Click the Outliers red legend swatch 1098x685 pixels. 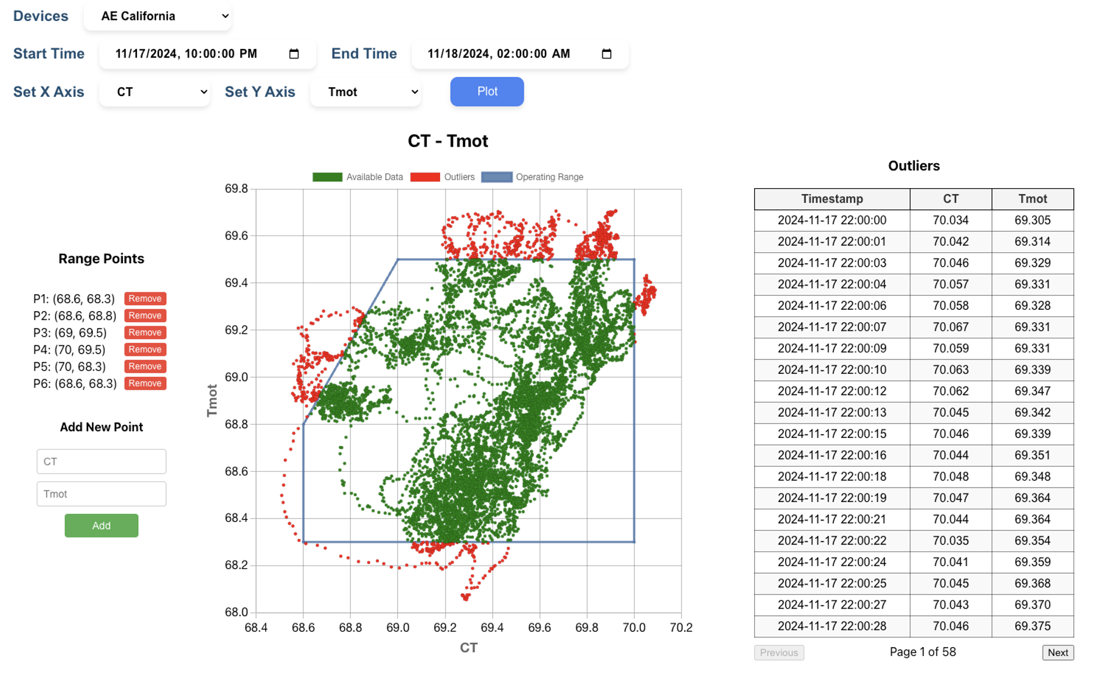pos(424,176)
